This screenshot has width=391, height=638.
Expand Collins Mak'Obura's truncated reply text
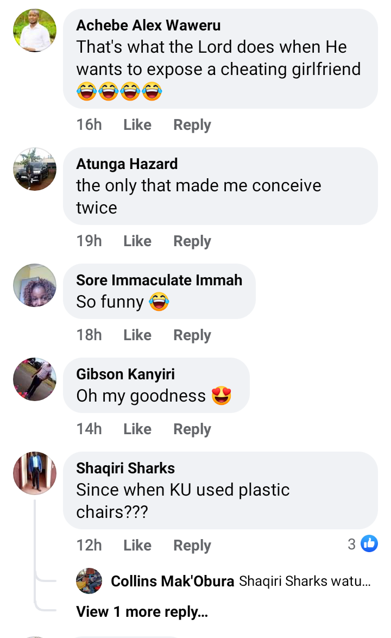point(305,581)
